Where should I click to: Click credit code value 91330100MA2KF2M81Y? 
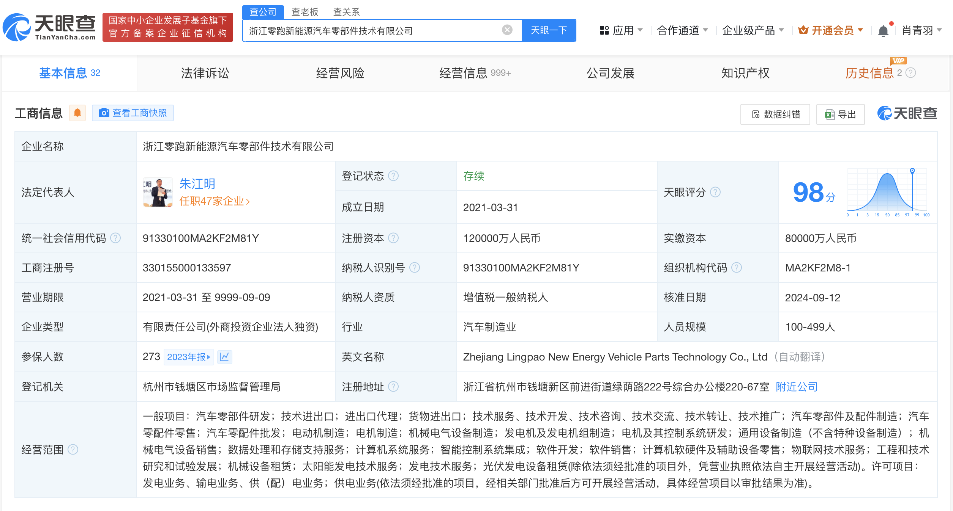[x=201, y=238]
